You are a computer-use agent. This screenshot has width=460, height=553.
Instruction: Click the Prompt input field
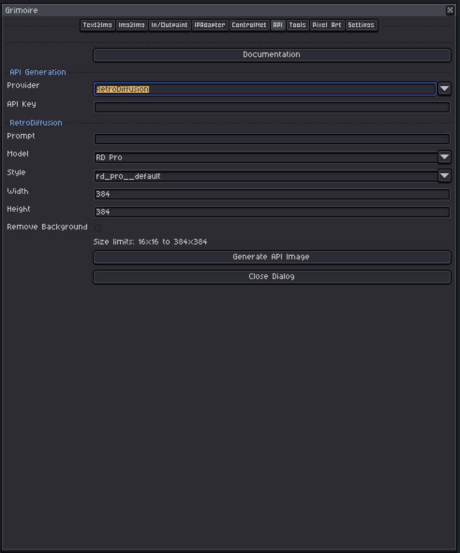[x=272, y=139]
